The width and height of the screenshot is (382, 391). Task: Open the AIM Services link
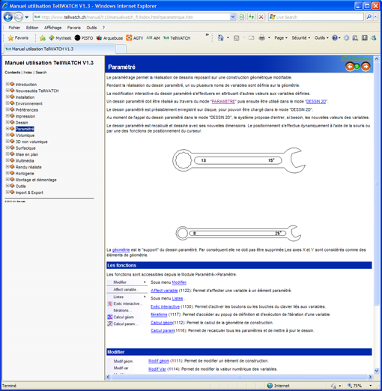click(356, 58)
